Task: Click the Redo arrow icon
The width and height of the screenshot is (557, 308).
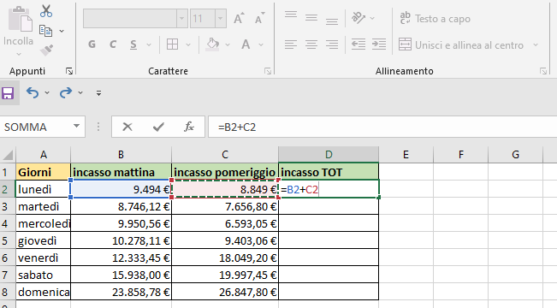Action: tap(66, 92)
